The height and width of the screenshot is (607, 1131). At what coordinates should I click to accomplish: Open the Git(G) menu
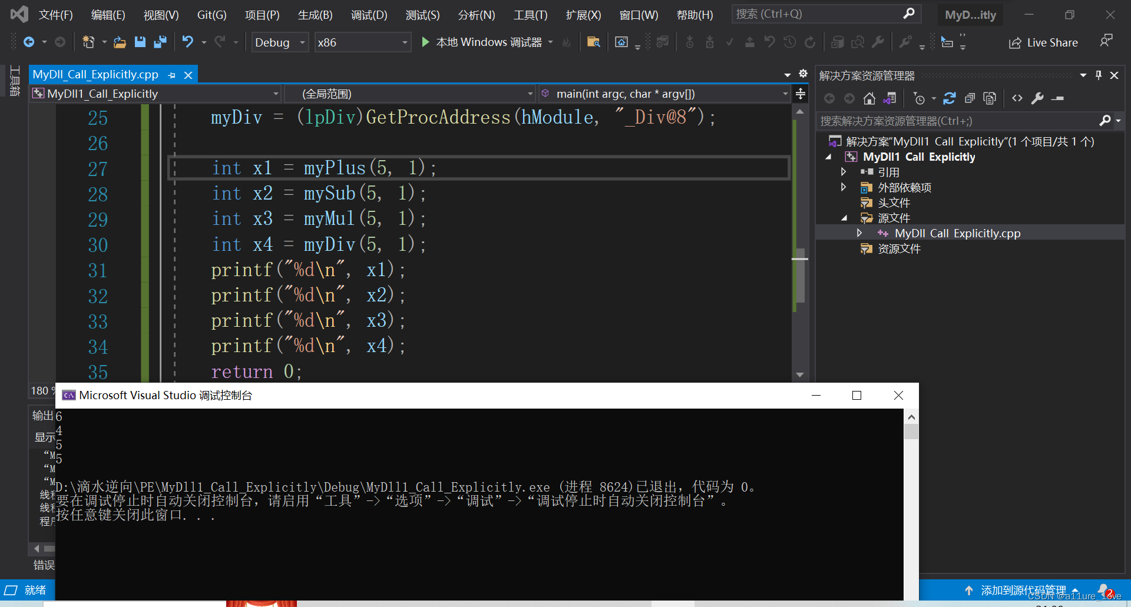tap(211, 15)
